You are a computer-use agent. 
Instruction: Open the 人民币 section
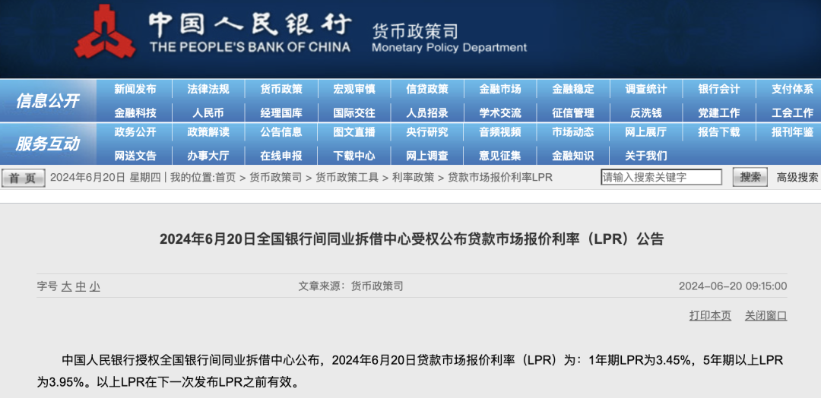pos(208,112)
